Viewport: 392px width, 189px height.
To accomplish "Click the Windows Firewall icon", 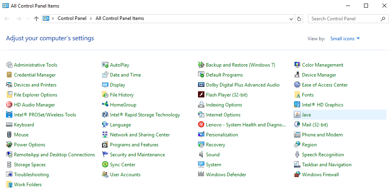I will 297,175.
